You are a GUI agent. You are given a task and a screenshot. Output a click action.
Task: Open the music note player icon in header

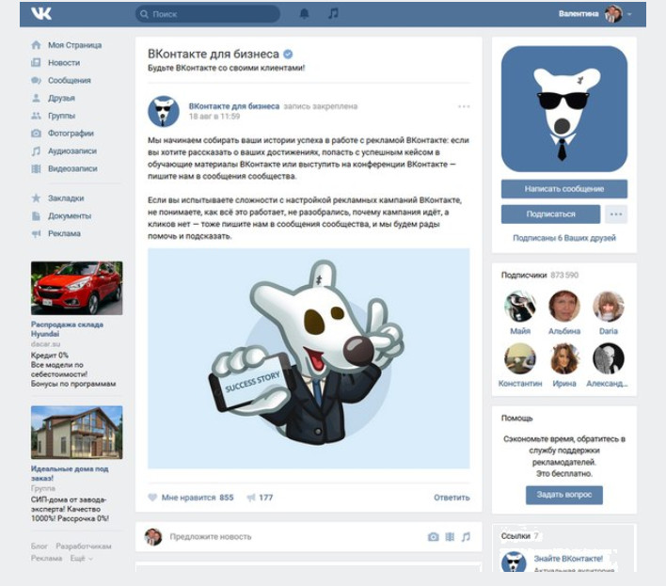point(333,13)
